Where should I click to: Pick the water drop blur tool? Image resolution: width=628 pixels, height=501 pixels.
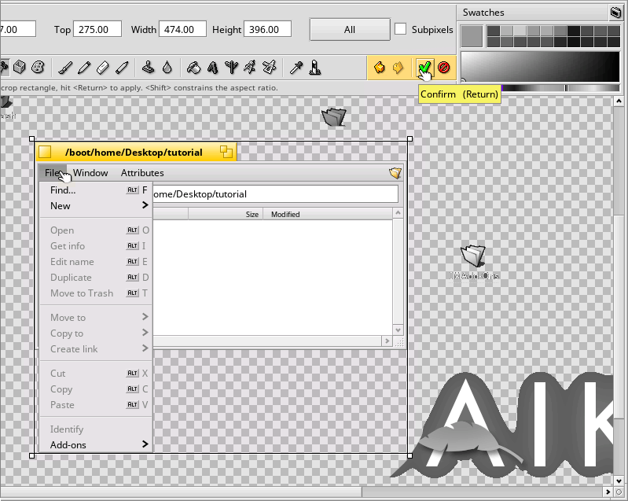pyautogui.click(x=167, y=68)
